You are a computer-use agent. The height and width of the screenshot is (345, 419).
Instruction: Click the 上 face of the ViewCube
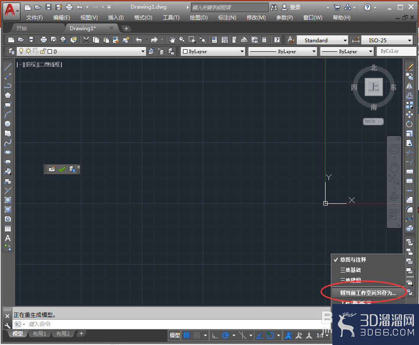pos(374,87)
